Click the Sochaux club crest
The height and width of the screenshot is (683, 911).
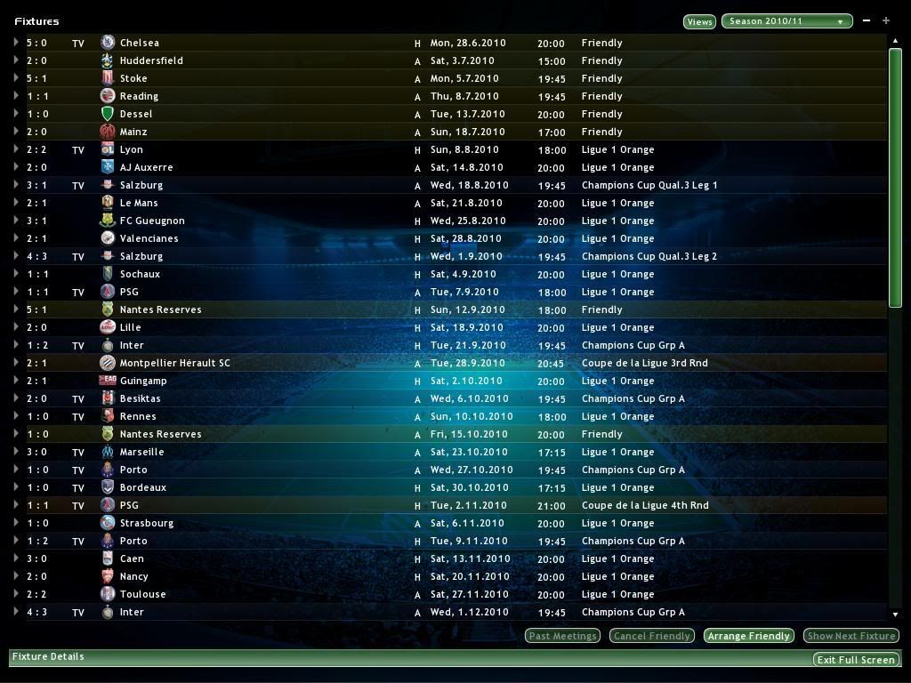(108, 274)
